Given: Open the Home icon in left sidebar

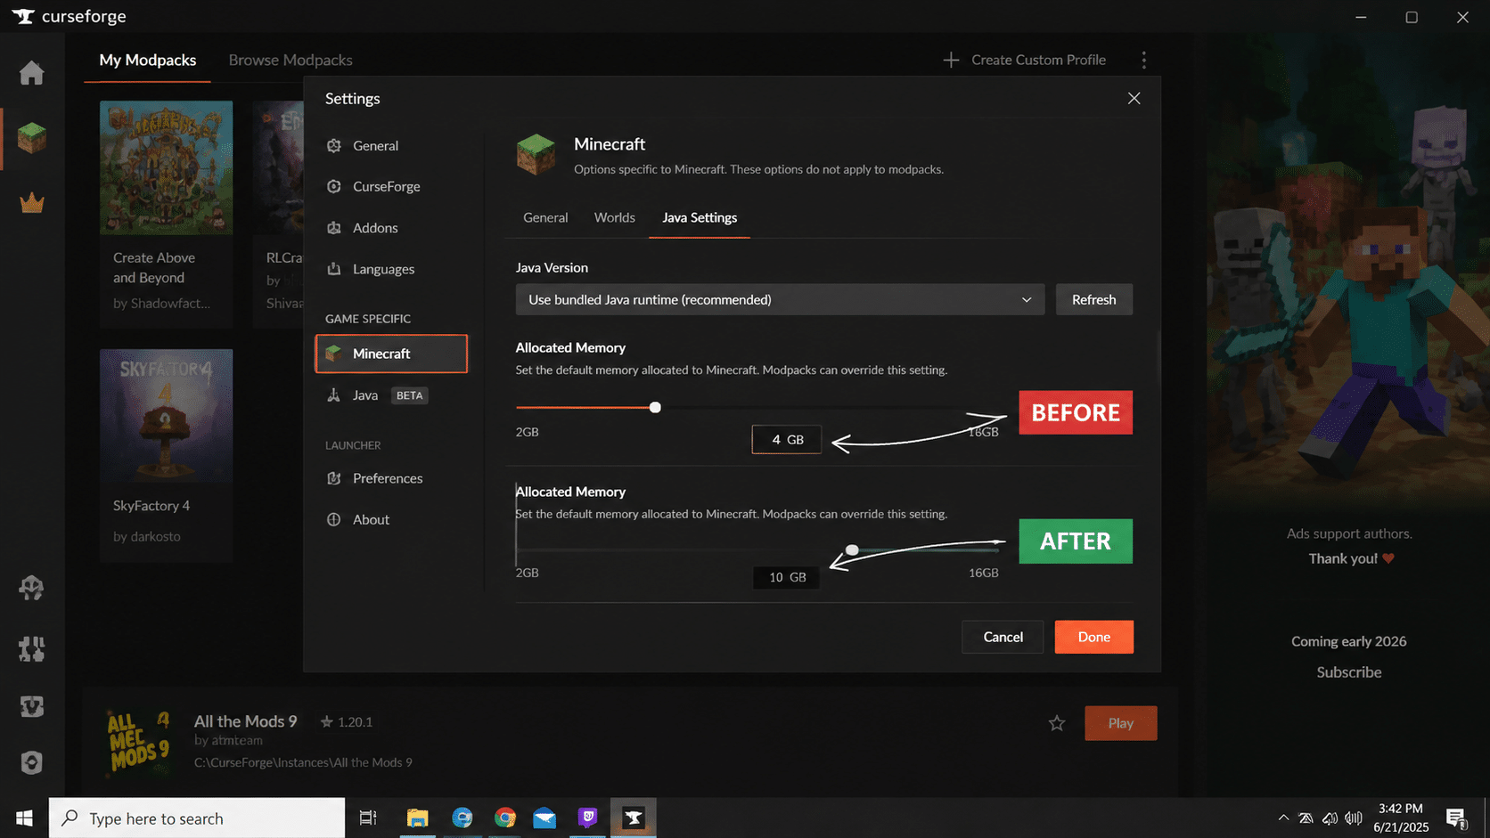Looking at the screenshot, I should click(x=32, y=73).
